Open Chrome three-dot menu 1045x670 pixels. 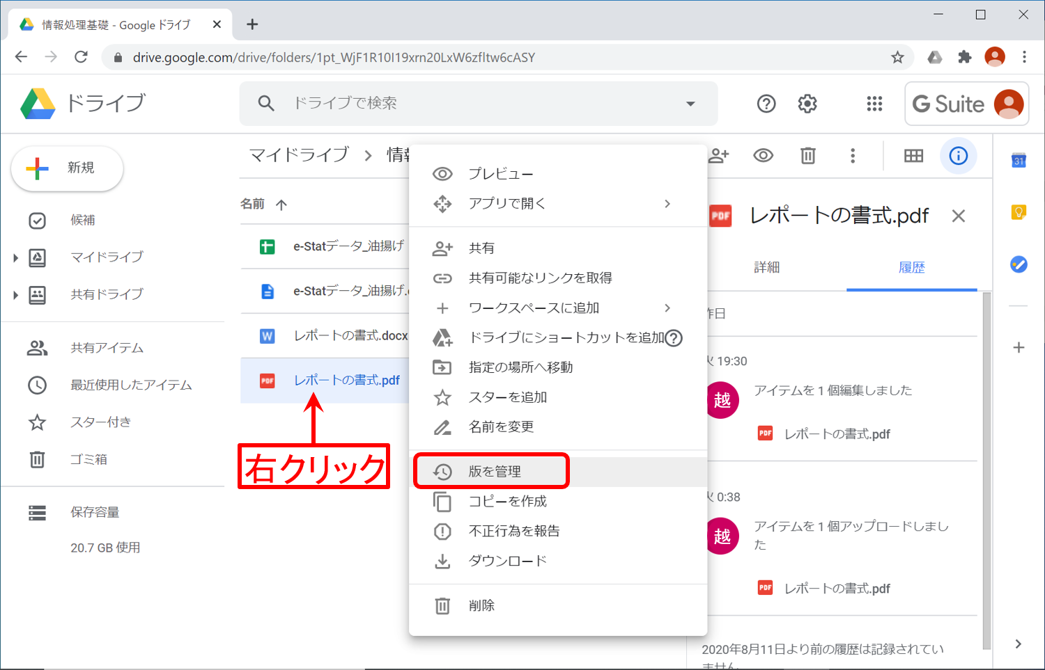pos(1024,57)
